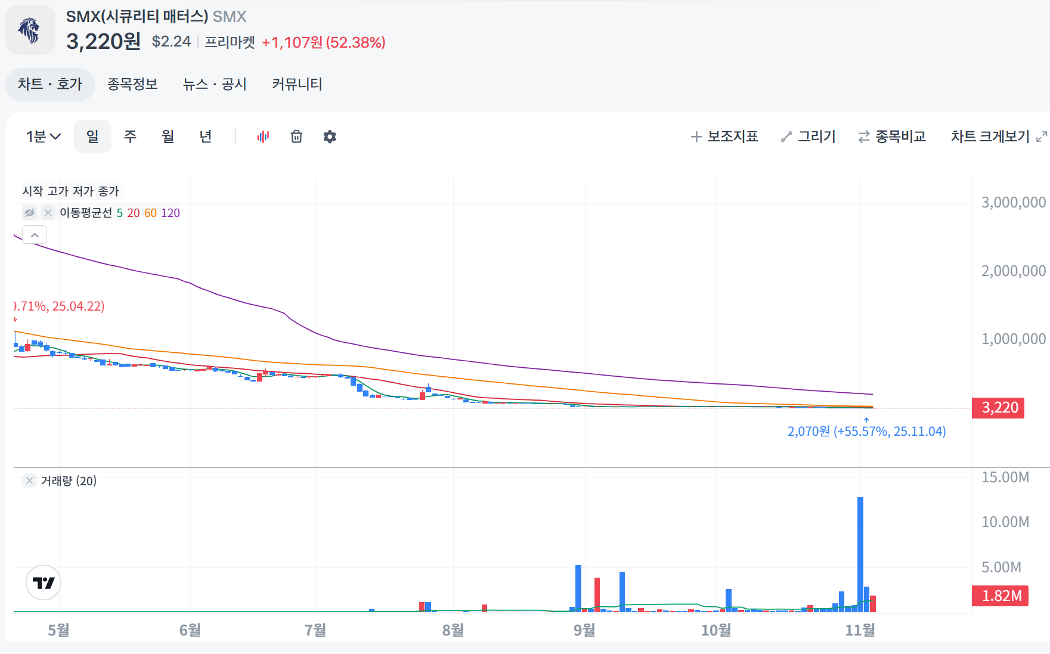
Task: Select the candlestick chart style icon
Action: click(x=262, y=137)
